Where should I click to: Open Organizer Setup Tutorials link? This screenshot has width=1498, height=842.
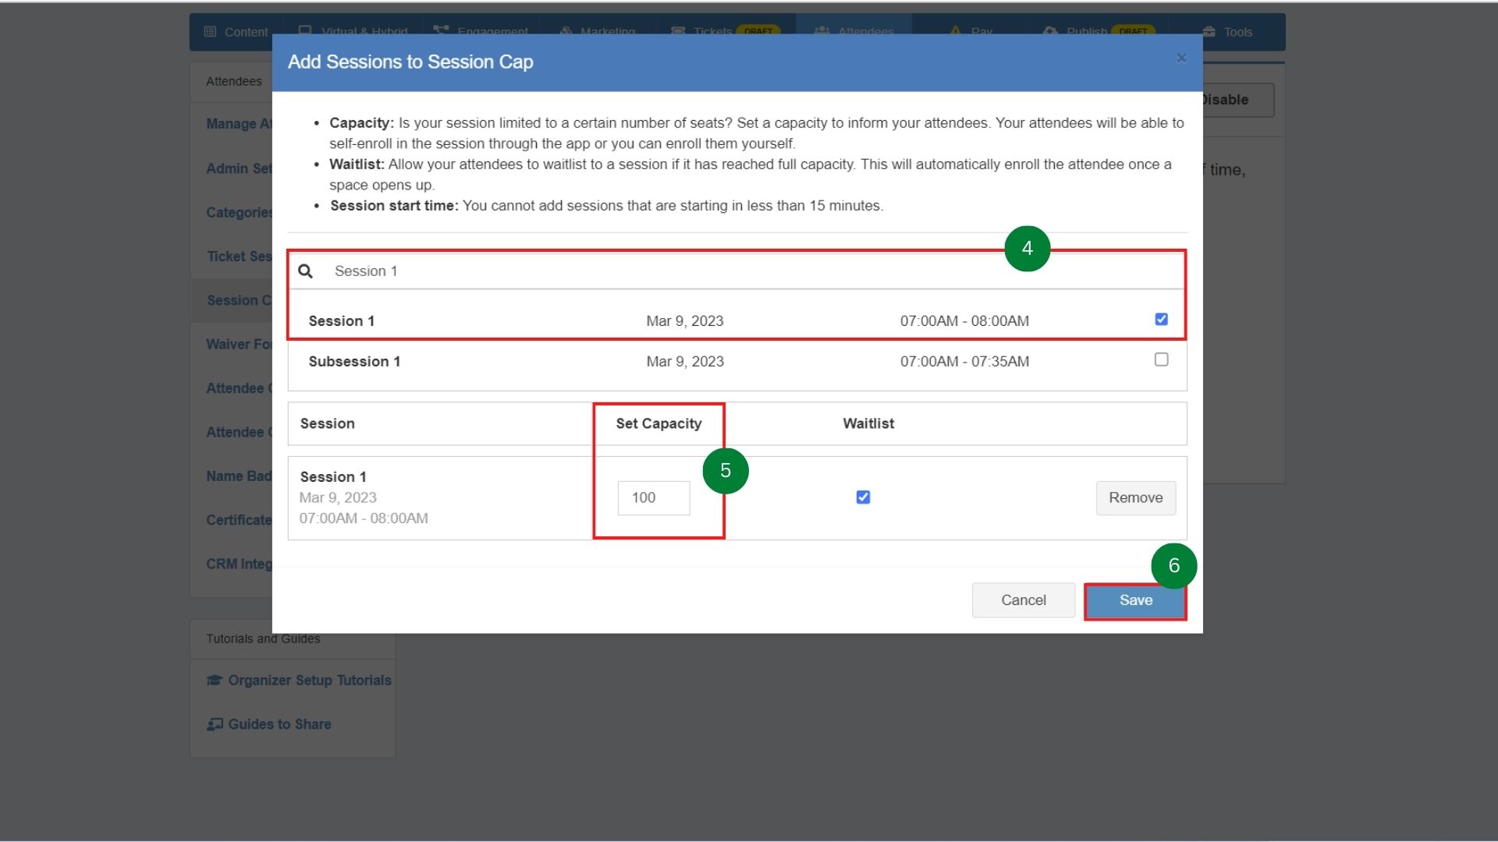(309, 681)
